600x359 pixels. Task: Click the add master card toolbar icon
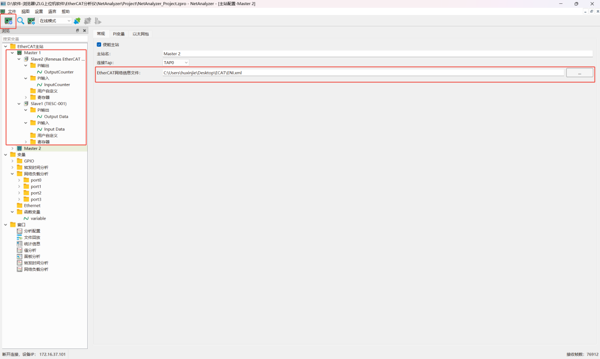point(8,21)
